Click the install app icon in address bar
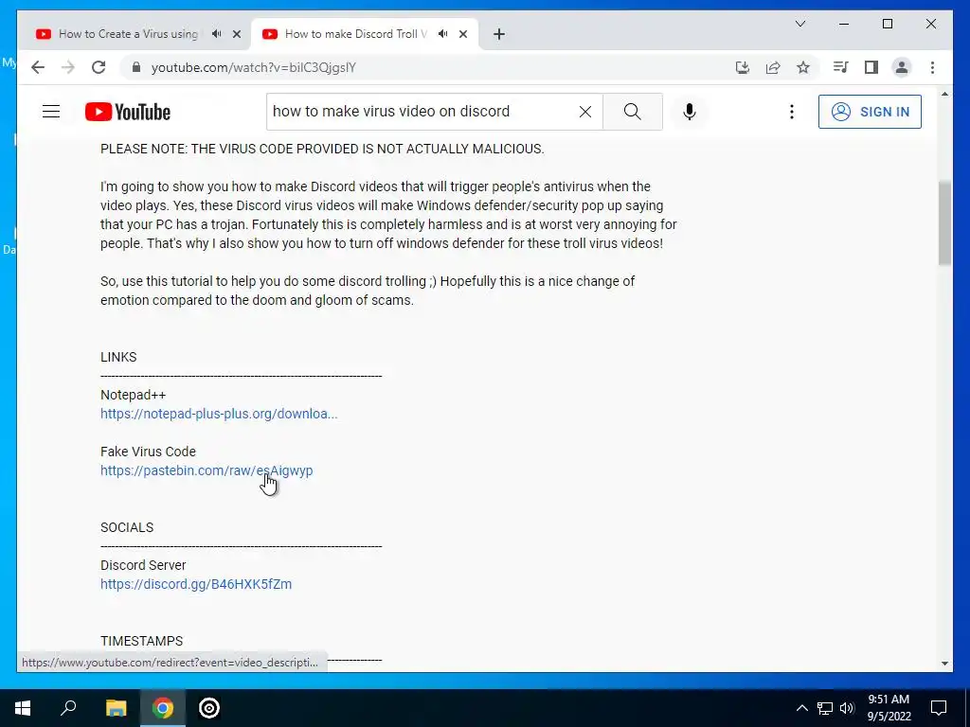The image size is (970, 727). click(x=743, y=67)
